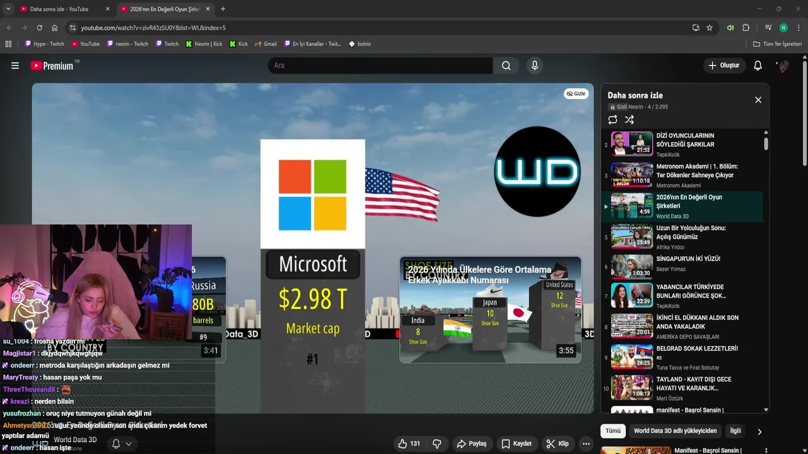
Task: Focus the YouTube Ara search field
Action: point(380,66)
